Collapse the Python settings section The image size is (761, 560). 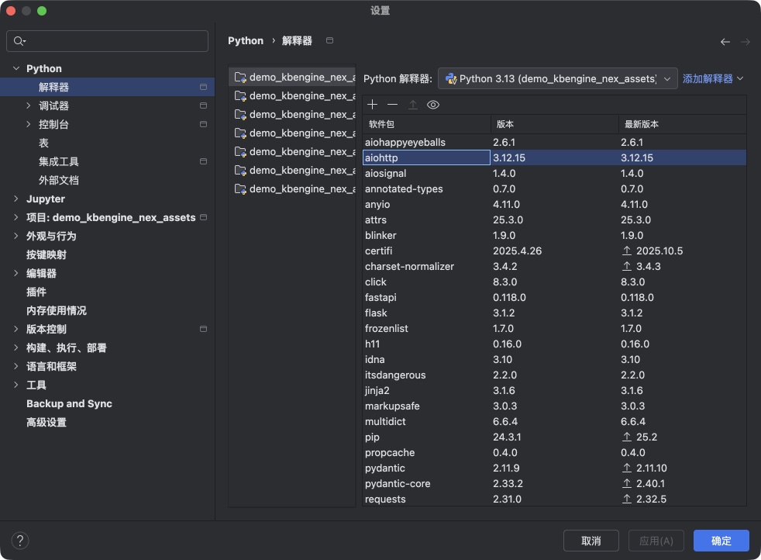[16, 68]
